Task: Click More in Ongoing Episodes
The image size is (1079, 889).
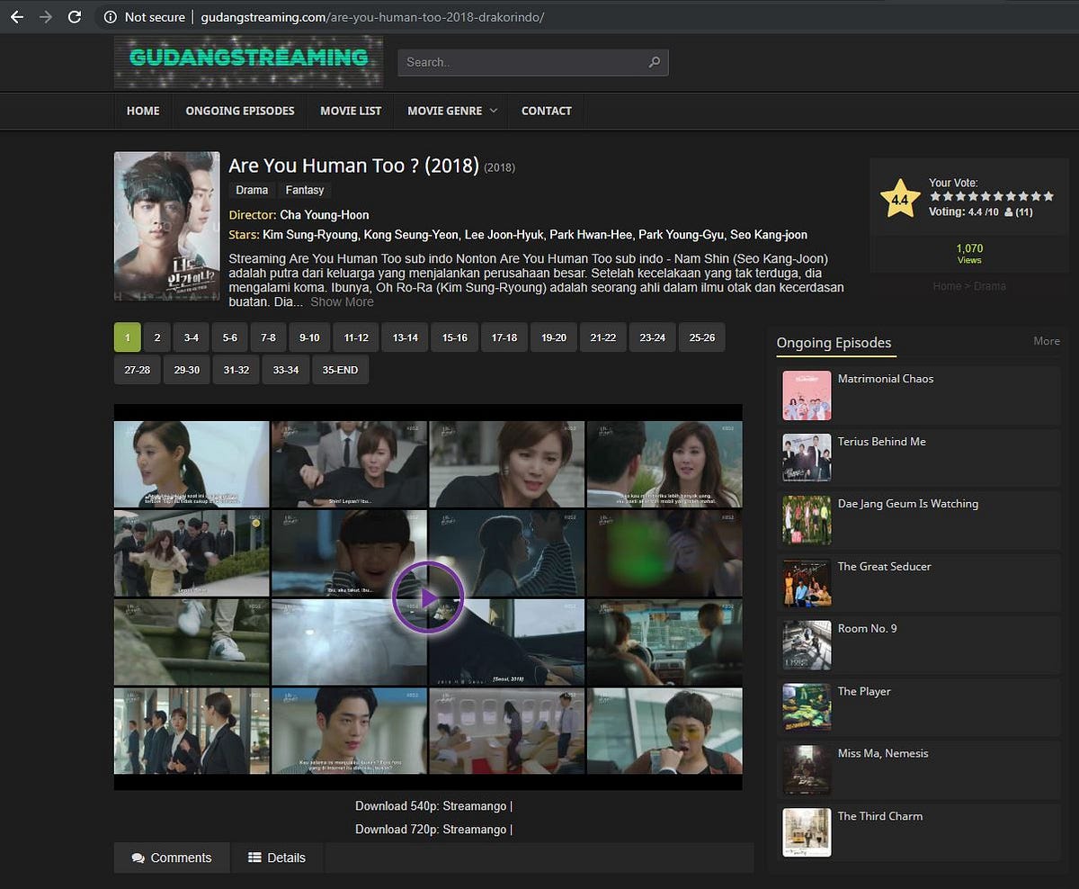Action: click(1047, 341)
